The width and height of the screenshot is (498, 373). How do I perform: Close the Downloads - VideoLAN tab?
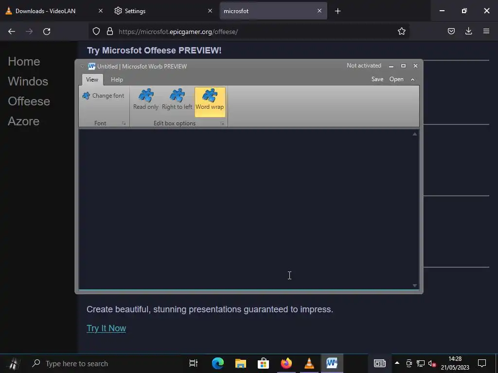tap(101, 11)
